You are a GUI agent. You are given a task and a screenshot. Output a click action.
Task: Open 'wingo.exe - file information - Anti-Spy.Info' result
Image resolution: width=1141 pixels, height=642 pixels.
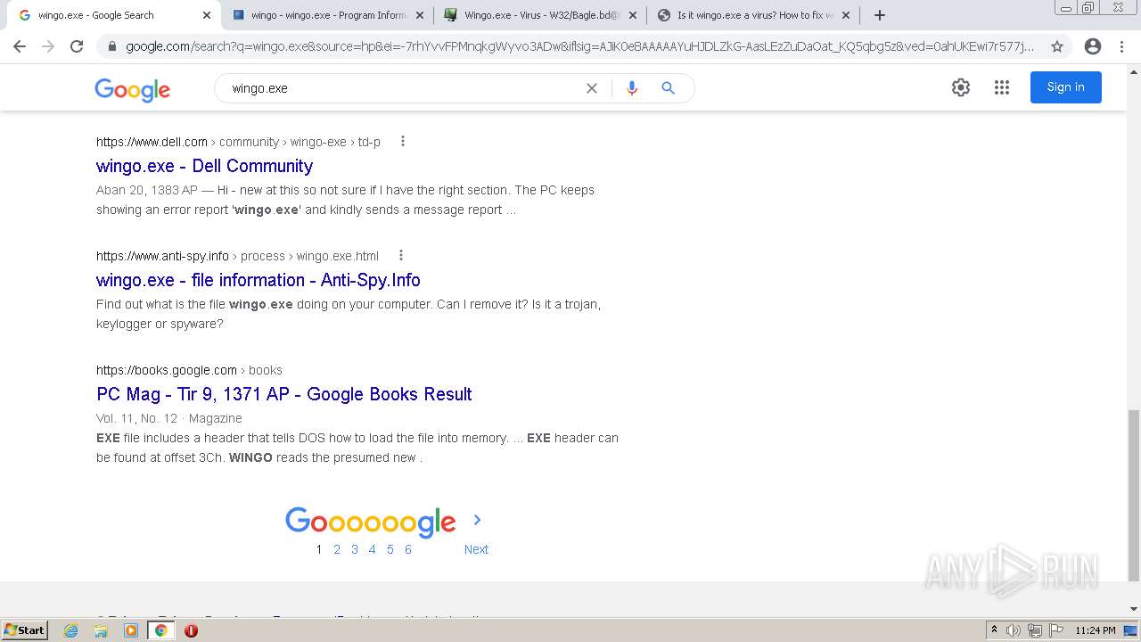258,280
